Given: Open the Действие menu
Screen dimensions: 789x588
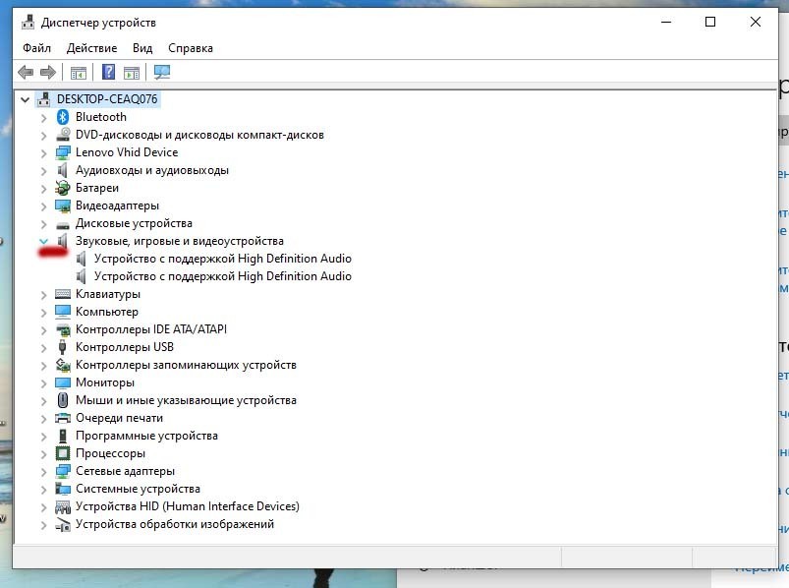Looking at the screenshot, I should 91,48.
